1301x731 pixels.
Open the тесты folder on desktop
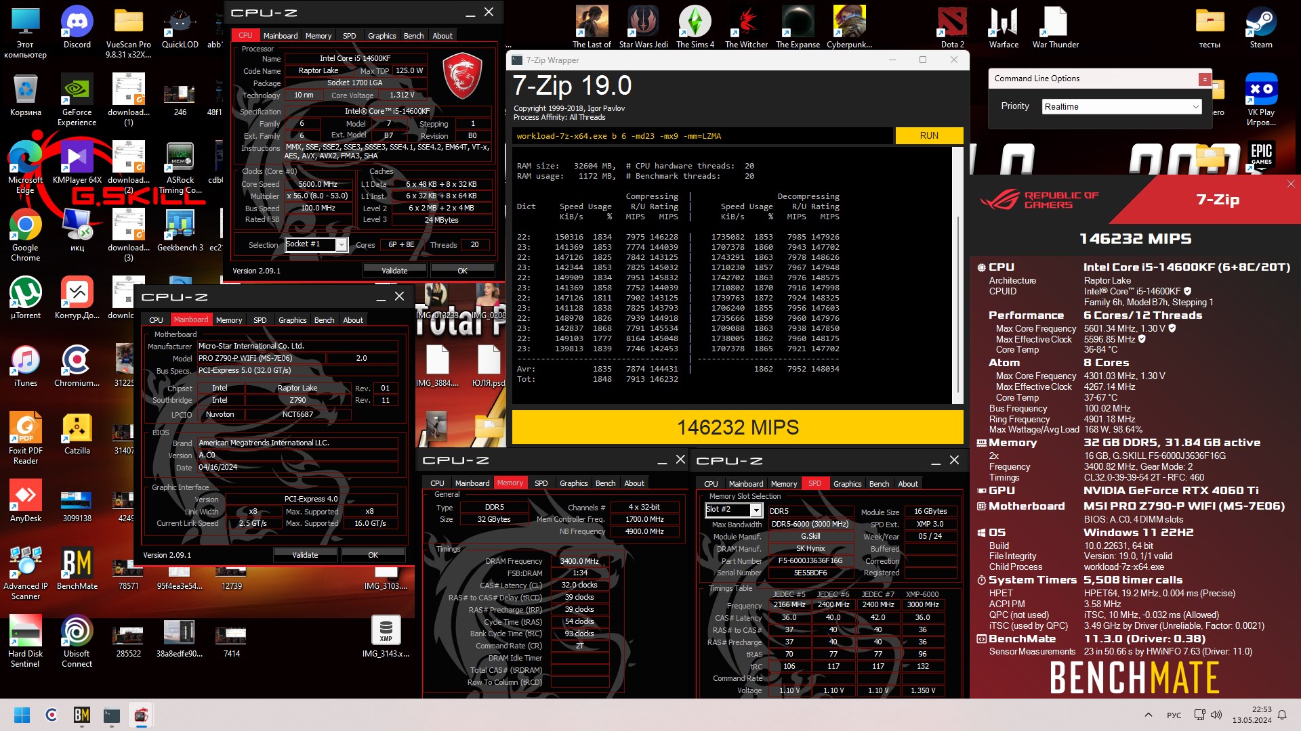pyautogui.click(x=1210, y=27)
